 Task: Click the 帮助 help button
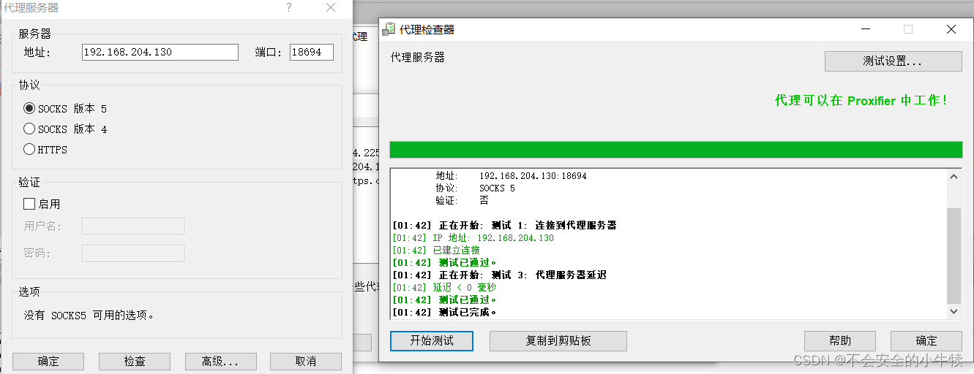click(840, 341)
